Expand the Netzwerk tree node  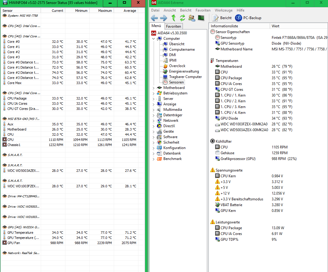point(154,121)
